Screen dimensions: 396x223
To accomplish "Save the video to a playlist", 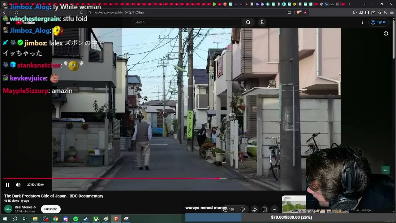I will (265, 210).
